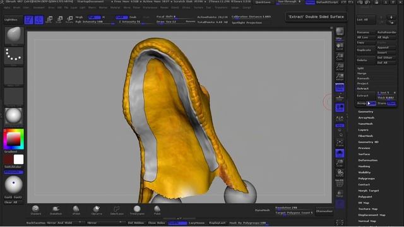
Task: Toggle the Zadd sculpt mode
Action: point(121,17)
